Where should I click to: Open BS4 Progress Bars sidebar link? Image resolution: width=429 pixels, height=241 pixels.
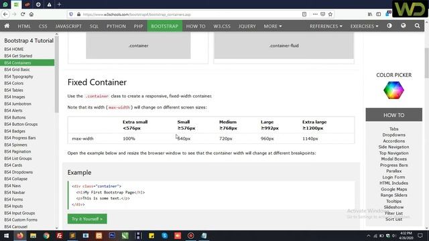(19, 138)
